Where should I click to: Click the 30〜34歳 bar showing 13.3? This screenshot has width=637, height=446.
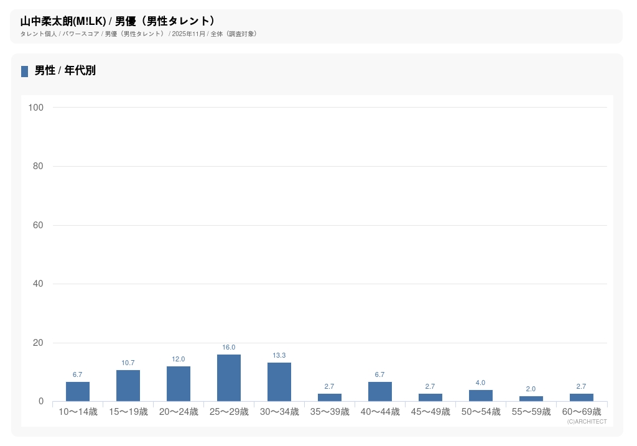tap(279, 382)
